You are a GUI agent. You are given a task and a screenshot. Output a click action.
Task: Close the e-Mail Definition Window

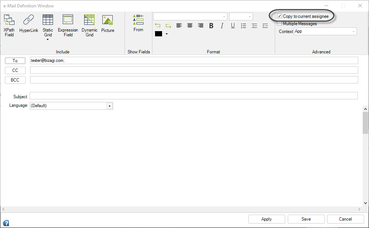(x=360, y=6)
